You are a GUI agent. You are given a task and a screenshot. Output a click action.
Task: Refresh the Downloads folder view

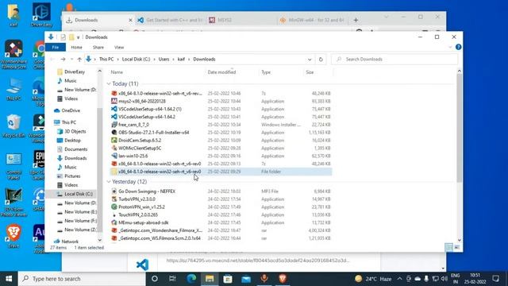pos(321,60)
